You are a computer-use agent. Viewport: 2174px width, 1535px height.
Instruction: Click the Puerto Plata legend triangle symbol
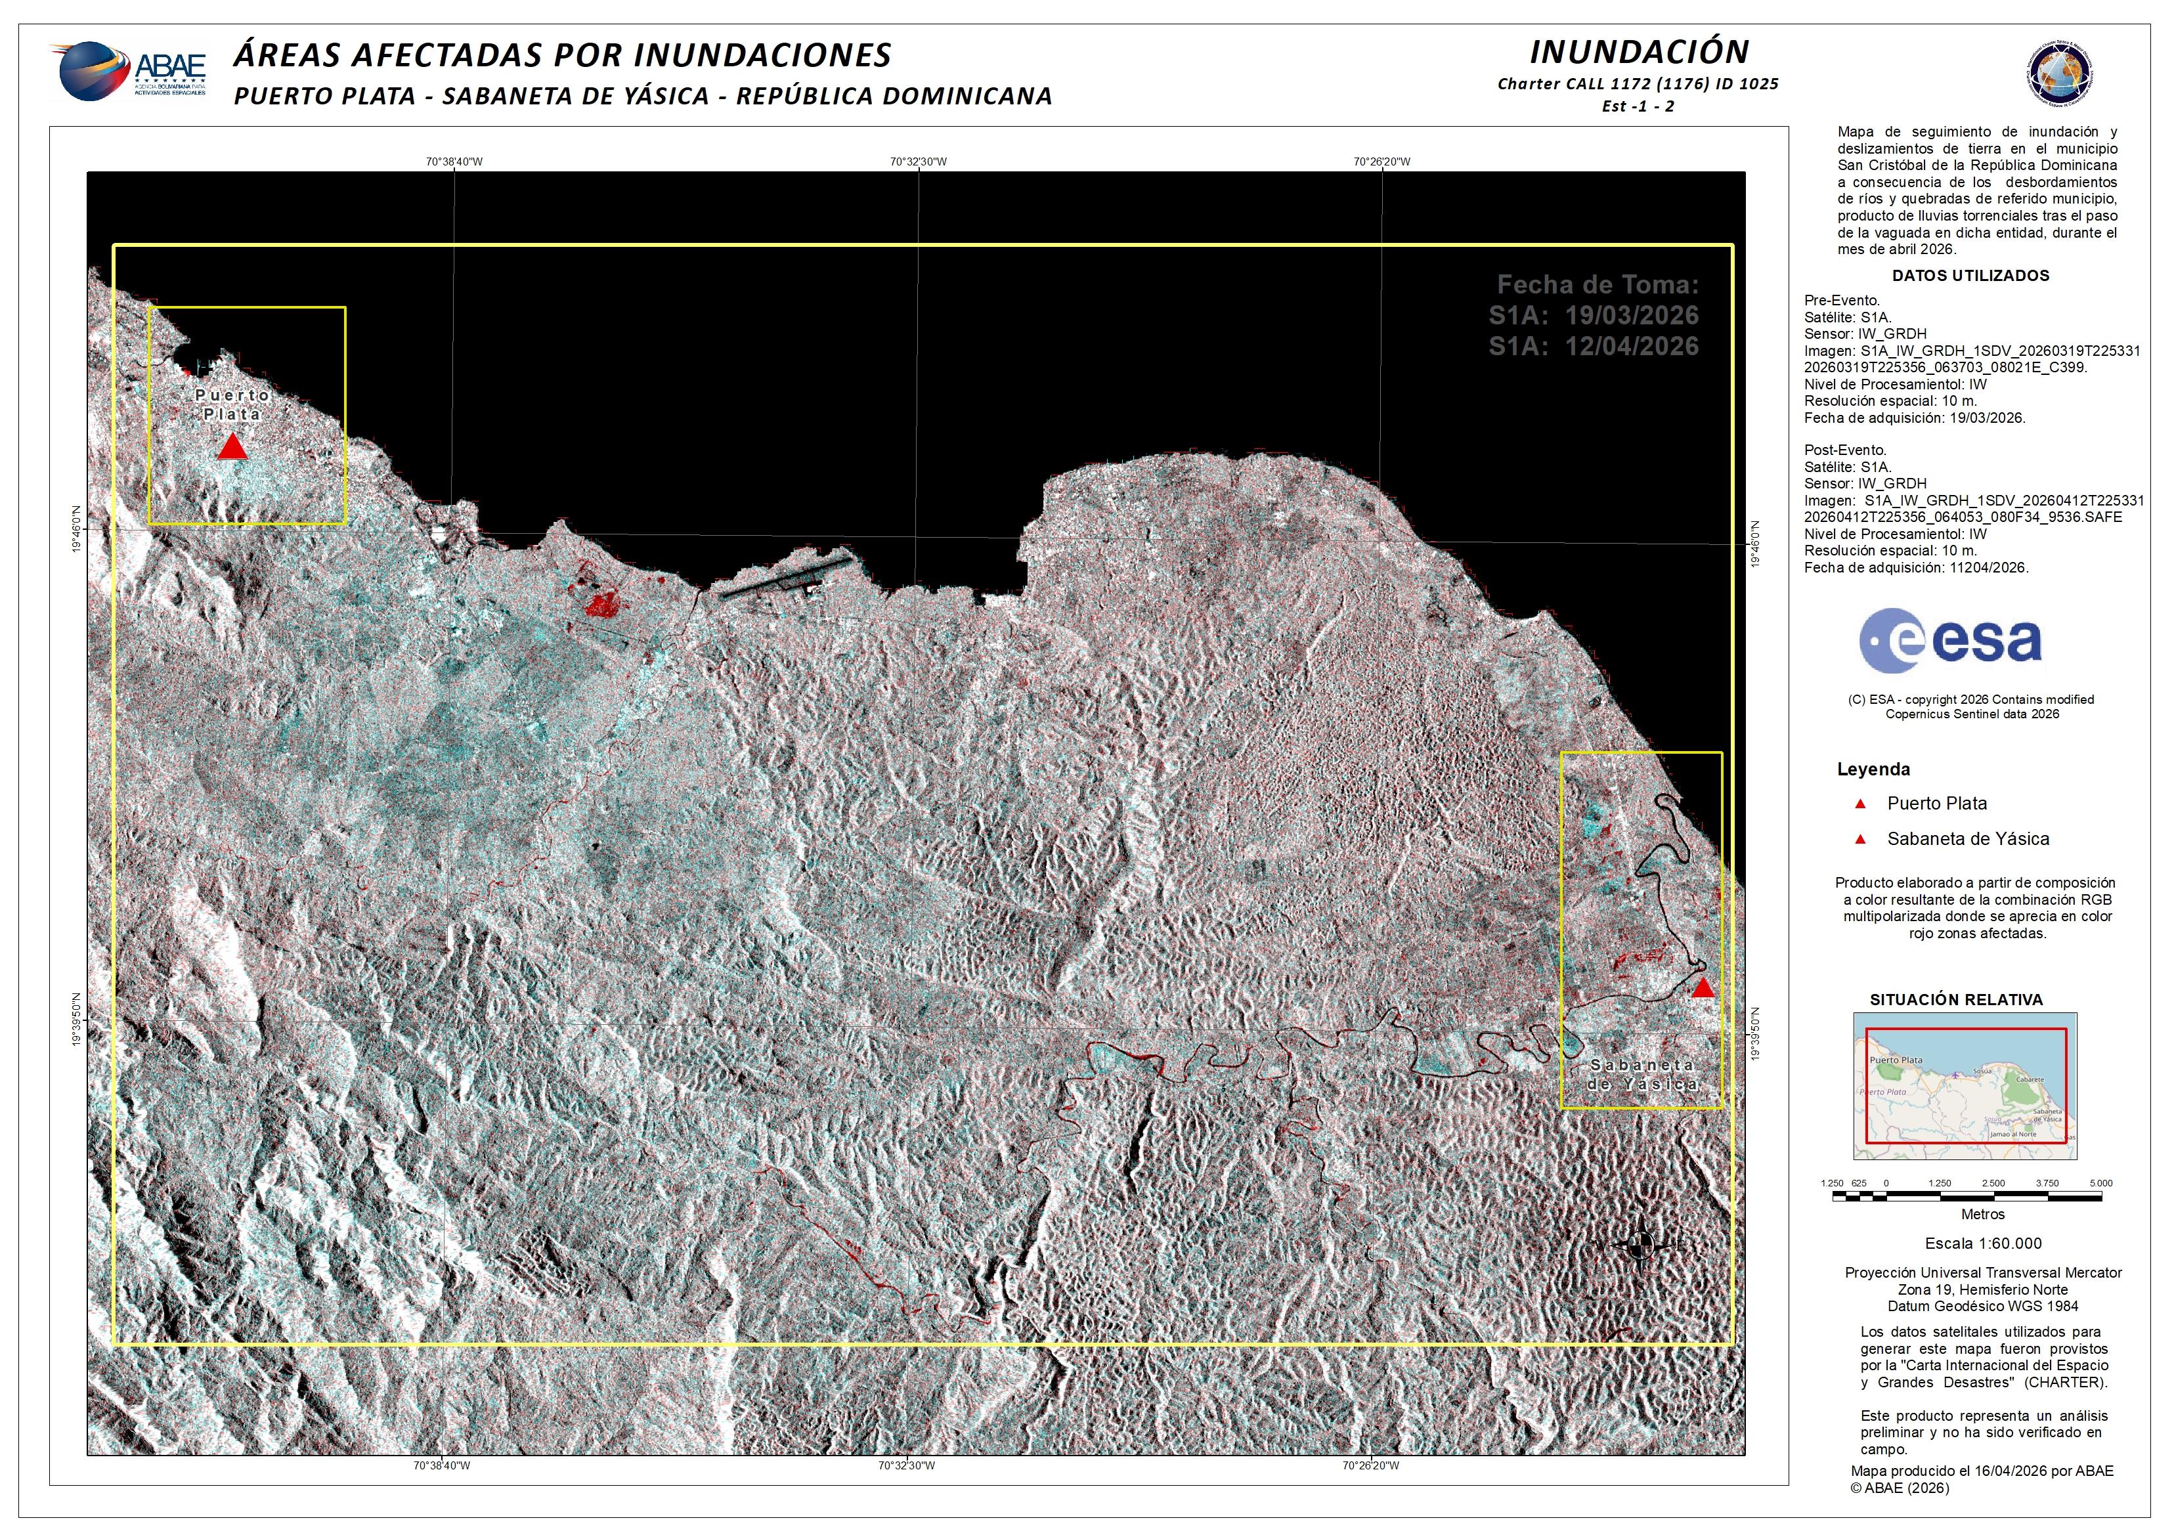(1859, 804)
